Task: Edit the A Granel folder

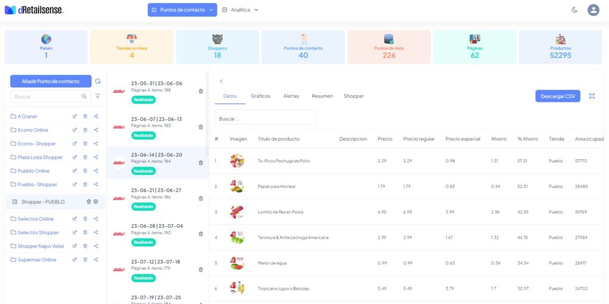Action: tap(74, 116)
